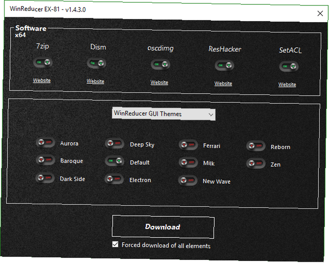Enable the Milk theme switch
The image size is (329, 263).
[x=188, y=163]
